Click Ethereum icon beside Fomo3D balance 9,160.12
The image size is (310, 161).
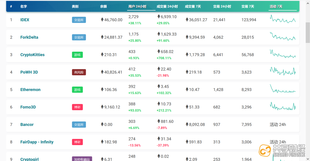(102, 107)
